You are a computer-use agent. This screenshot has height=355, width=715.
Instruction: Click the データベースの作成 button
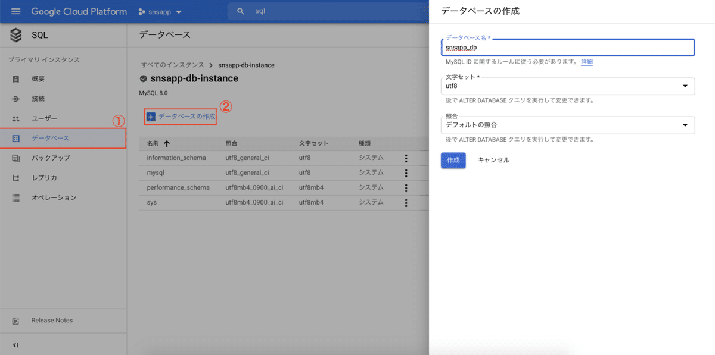180,117
